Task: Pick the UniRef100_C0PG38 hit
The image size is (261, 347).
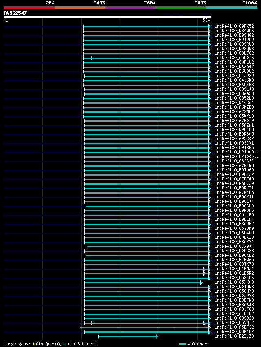Action: tap(234, 251)
